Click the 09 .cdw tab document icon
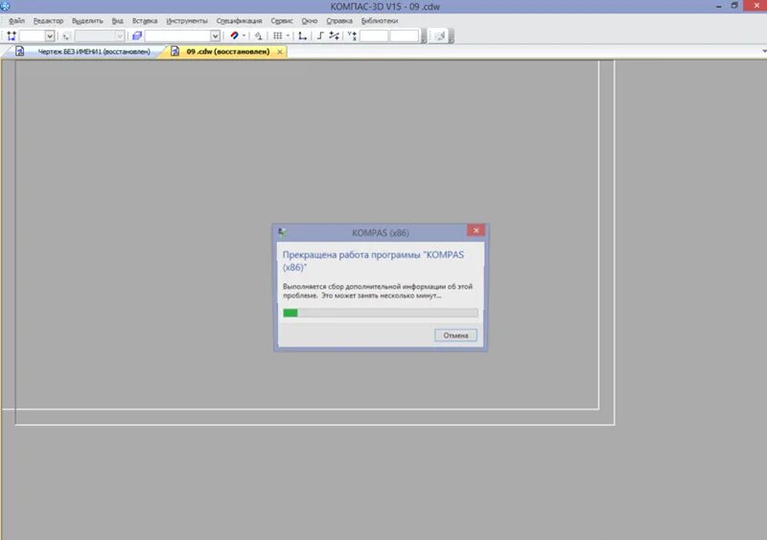 tap(175, 51)
